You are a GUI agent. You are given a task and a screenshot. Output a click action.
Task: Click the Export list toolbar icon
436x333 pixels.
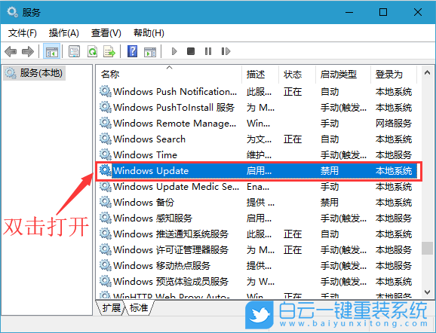coord(109,51)
